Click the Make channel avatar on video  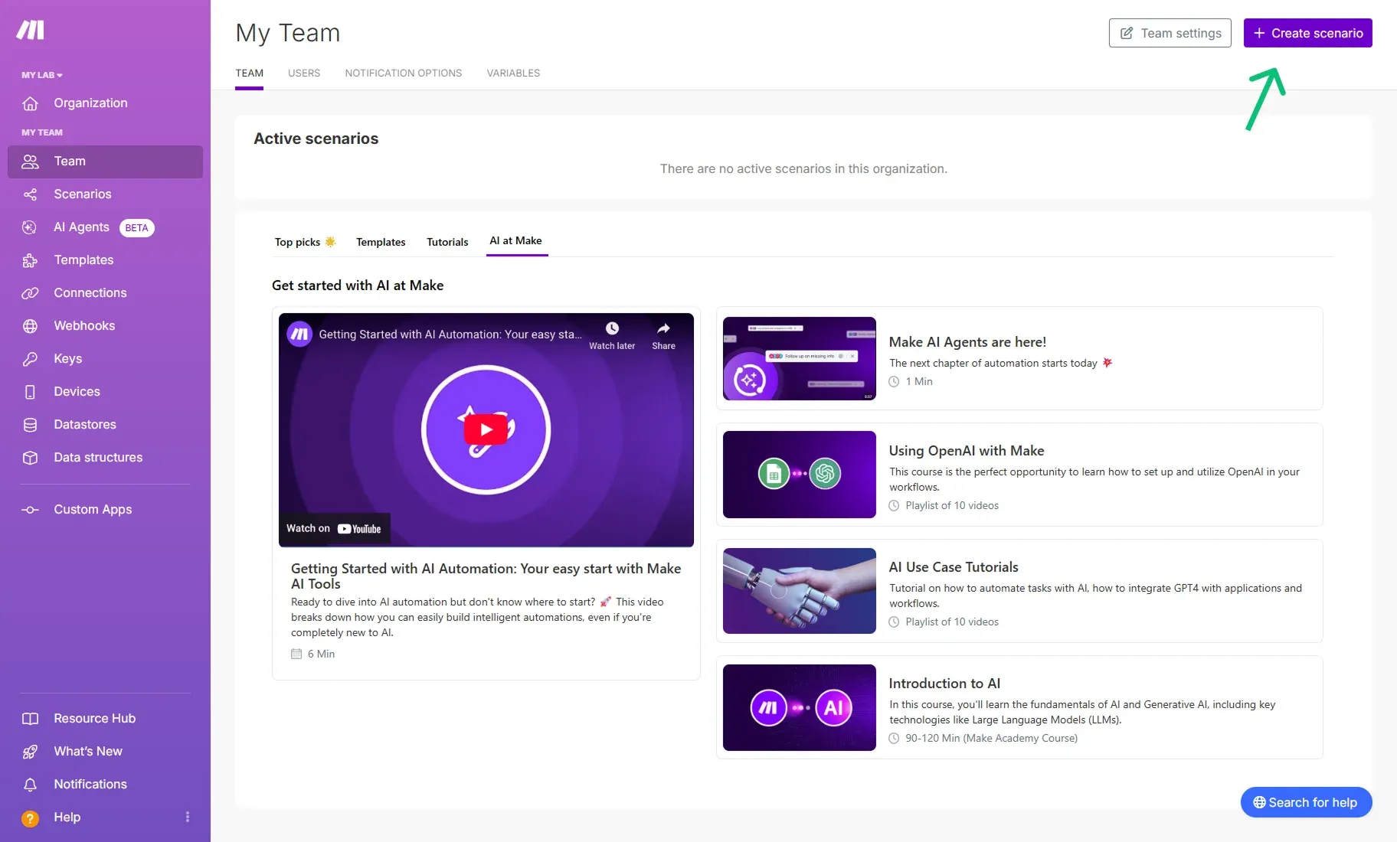click(x=299, y=334)
